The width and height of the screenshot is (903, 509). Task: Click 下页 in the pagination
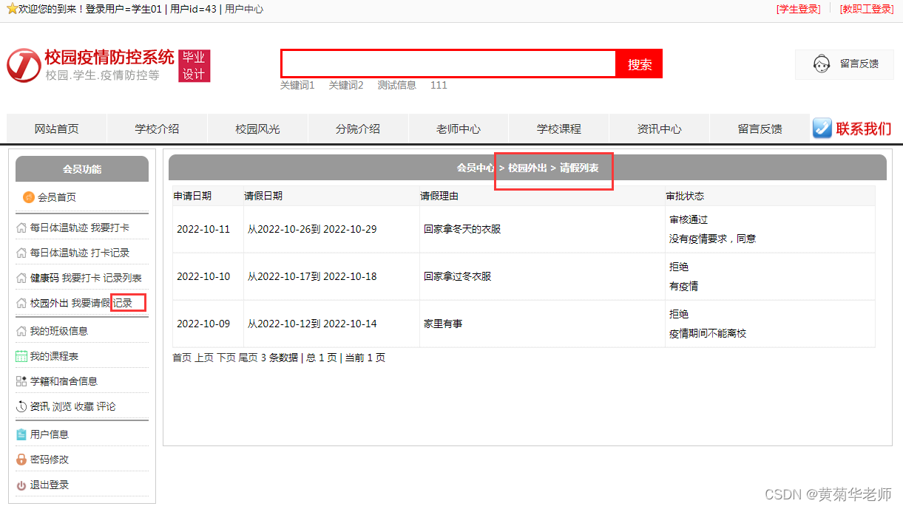coord(226,358)
